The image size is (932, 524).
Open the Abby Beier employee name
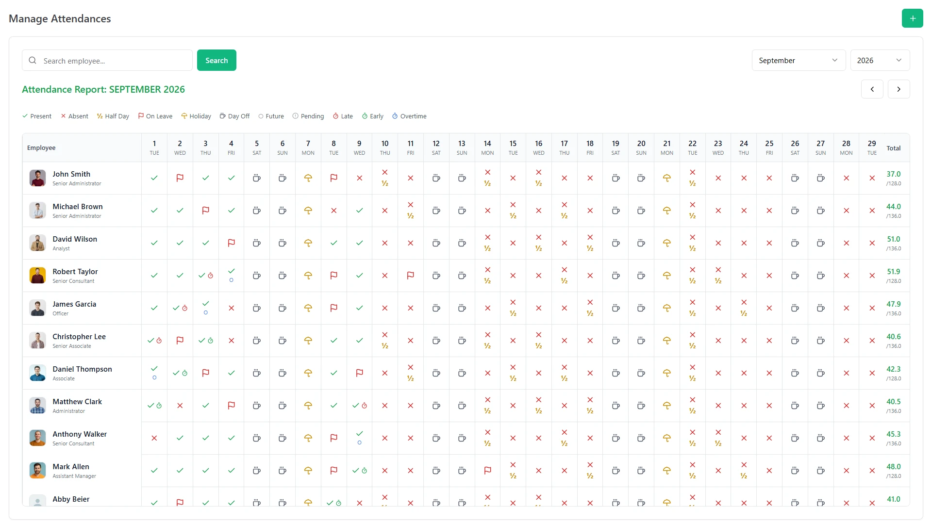coord(71,499)
